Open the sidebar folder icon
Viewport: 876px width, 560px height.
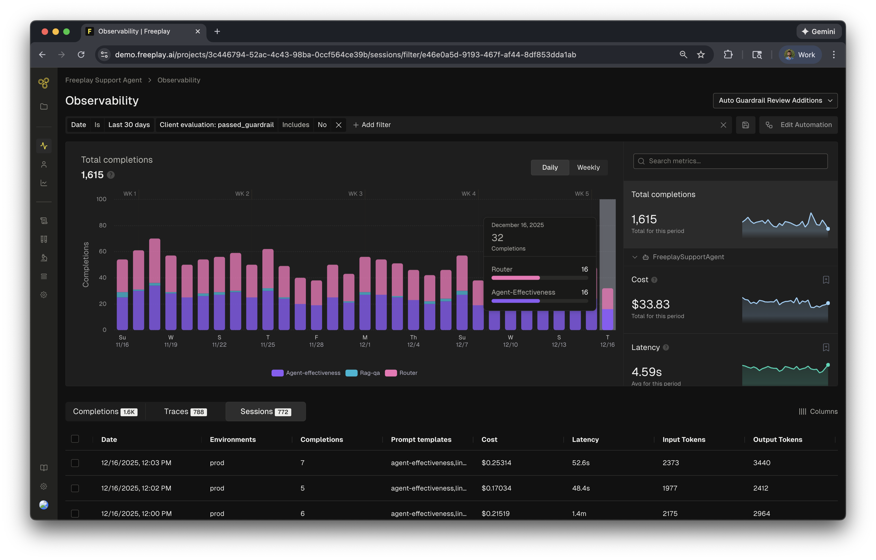point(44,106)
